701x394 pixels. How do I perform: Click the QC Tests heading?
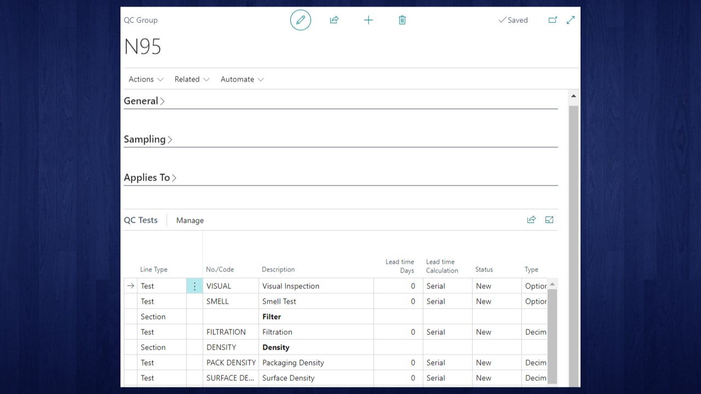(x=141, y=220)
